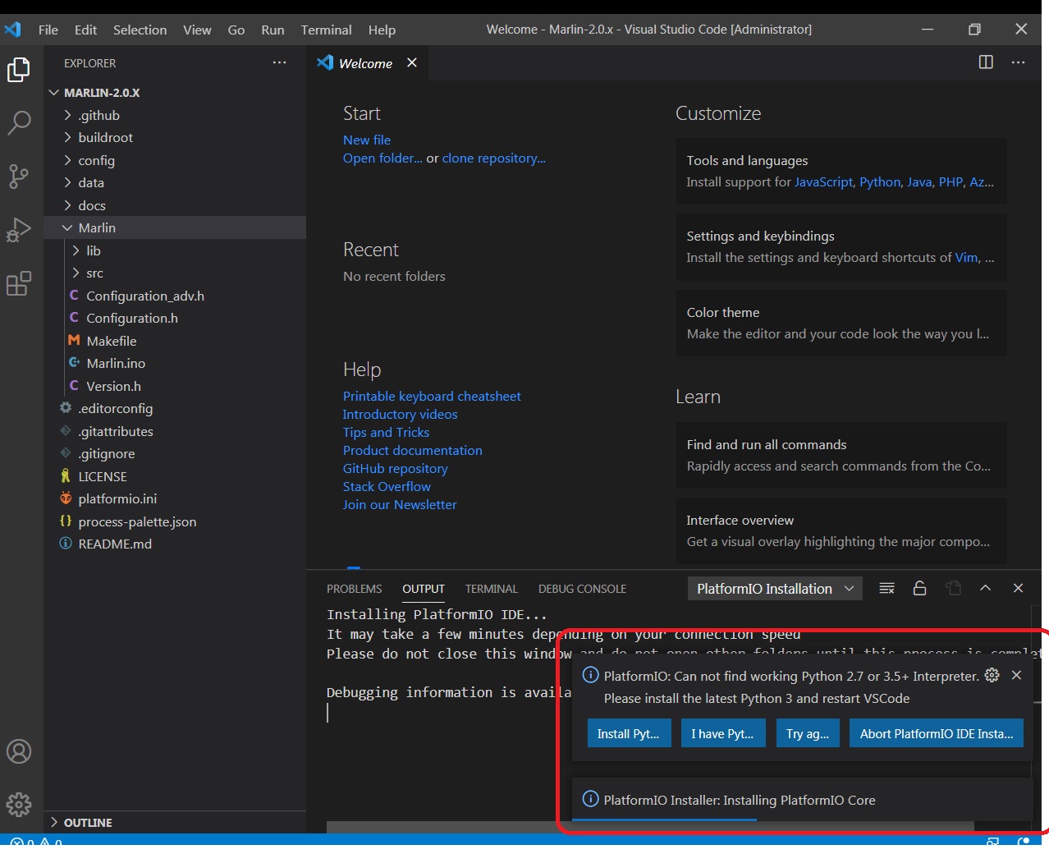Image resolution: width=1049 pixels, height=854 pixels.
Task: Open the Explorer view in activity bar
Action: coord(19,70)
